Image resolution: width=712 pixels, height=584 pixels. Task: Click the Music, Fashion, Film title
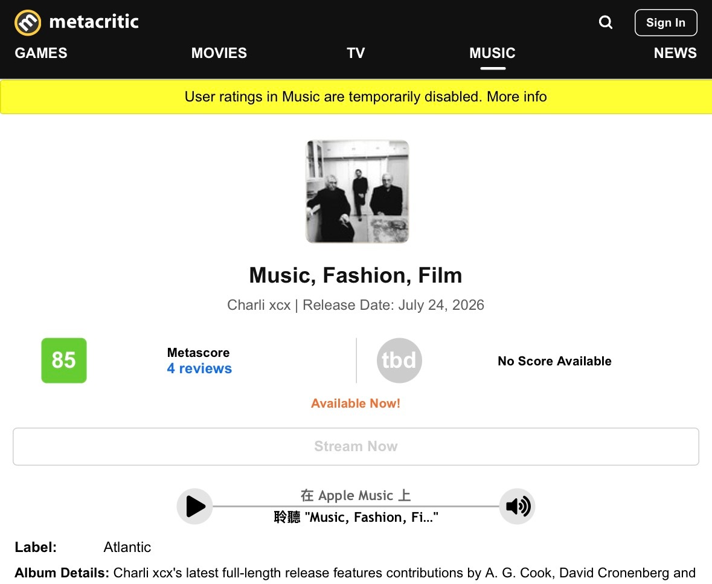[x=356, y=275]
